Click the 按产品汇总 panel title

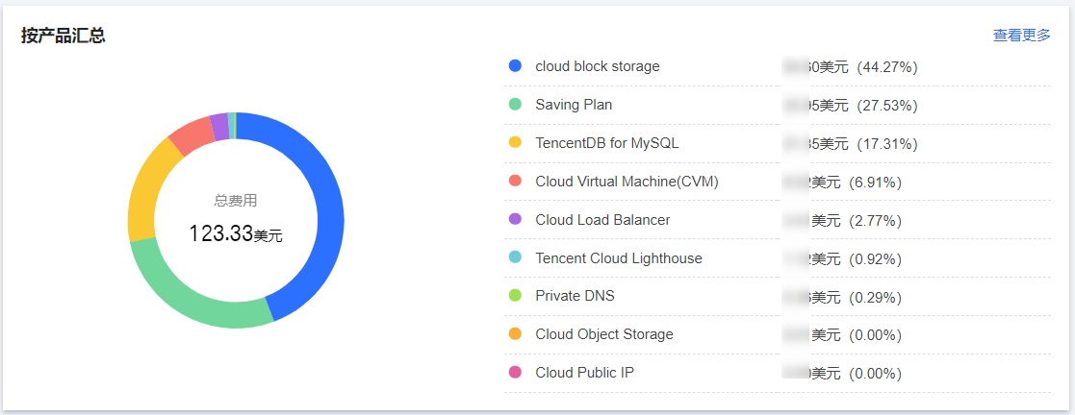click(64, 36)
